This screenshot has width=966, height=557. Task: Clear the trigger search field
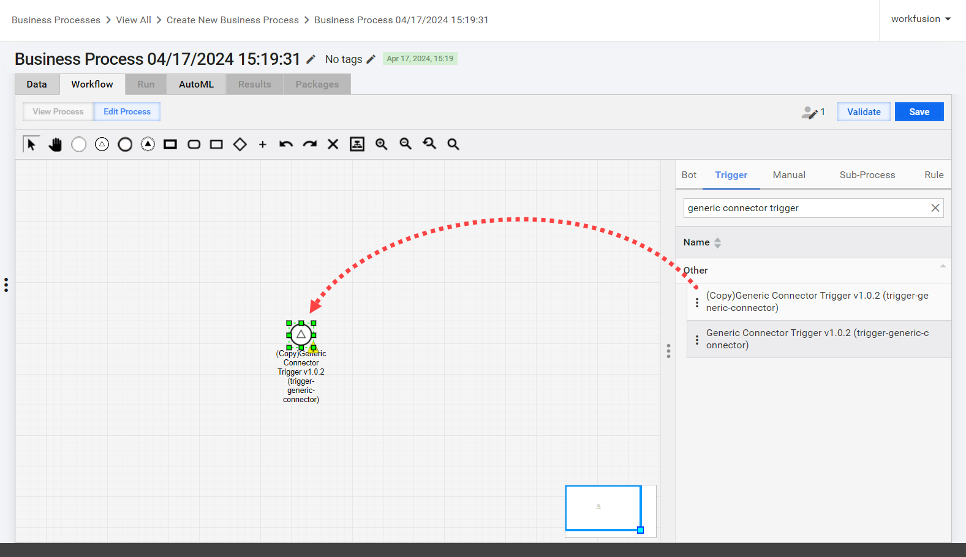[x=935, y=208]
